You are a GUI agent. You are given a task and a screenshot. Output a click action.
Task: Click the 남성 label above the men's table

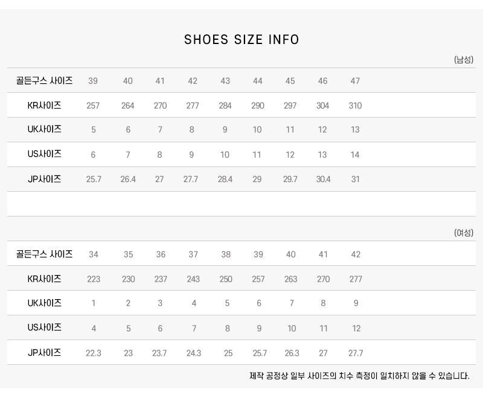464,60
